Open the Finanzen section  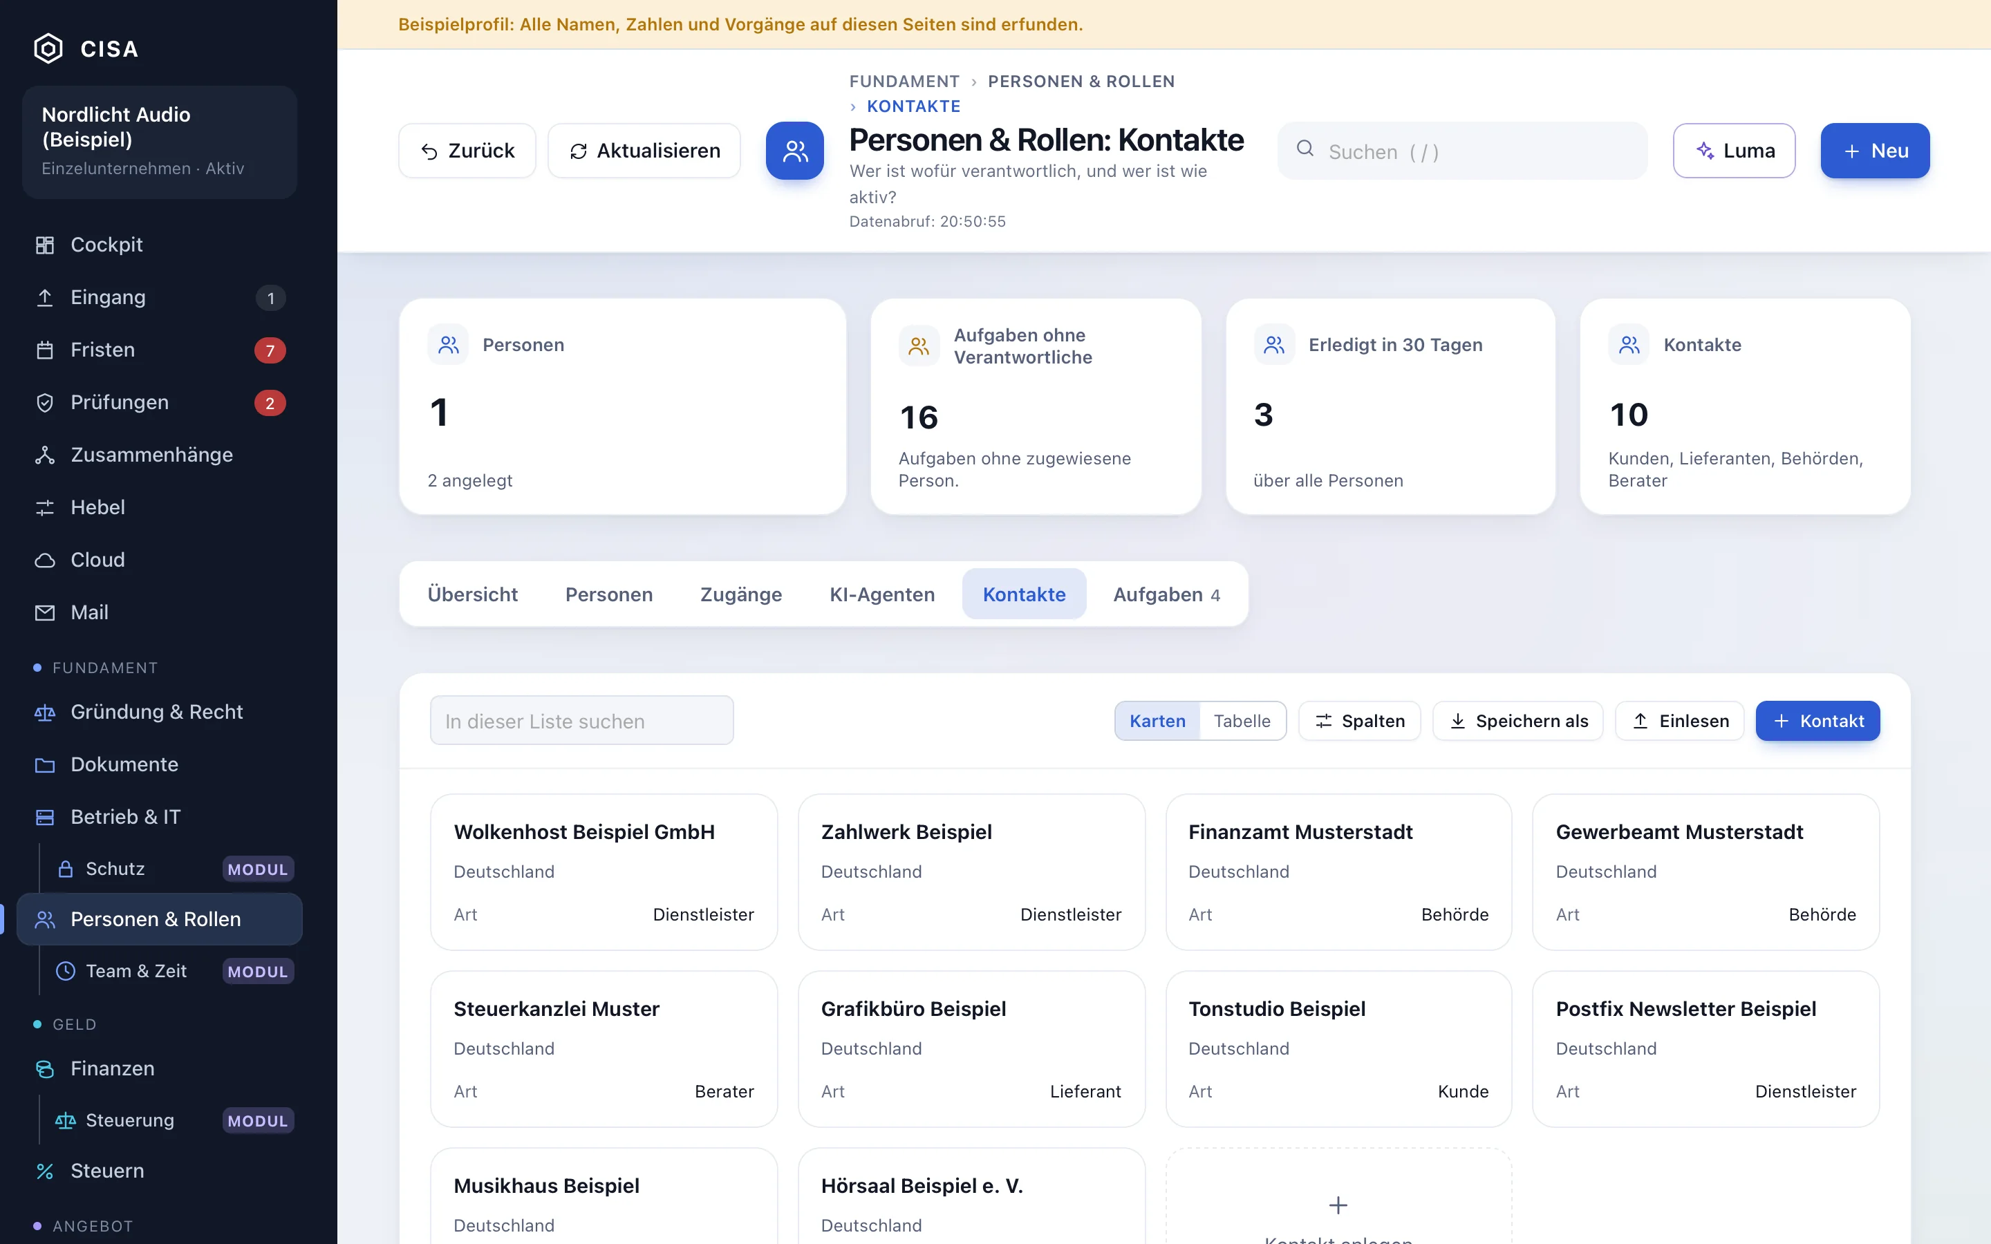point(160,1068)
